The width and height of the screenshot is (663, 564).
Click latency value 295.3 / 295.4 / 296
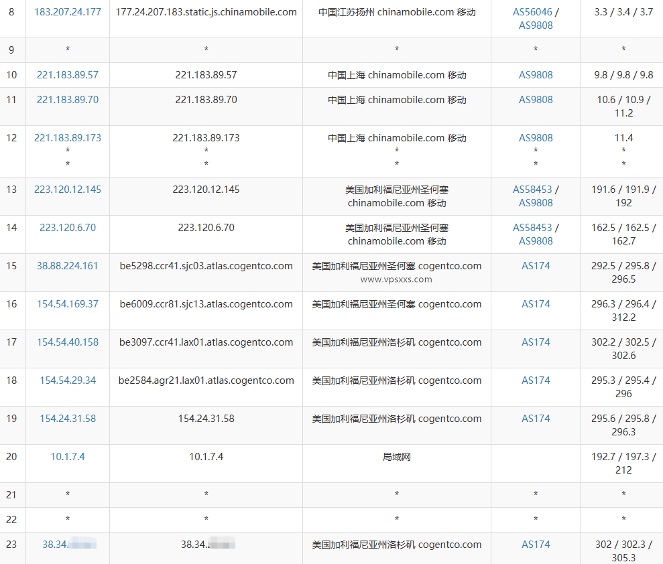point(623,387)
